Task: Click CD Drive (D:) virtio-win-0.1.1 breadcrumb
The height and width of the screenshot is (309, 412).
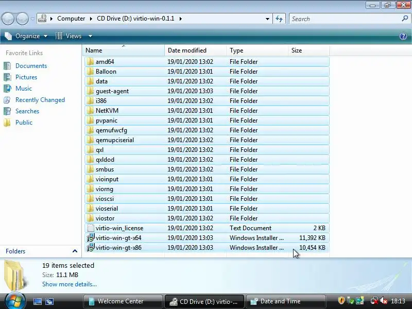Action: (x=135, y=19)
